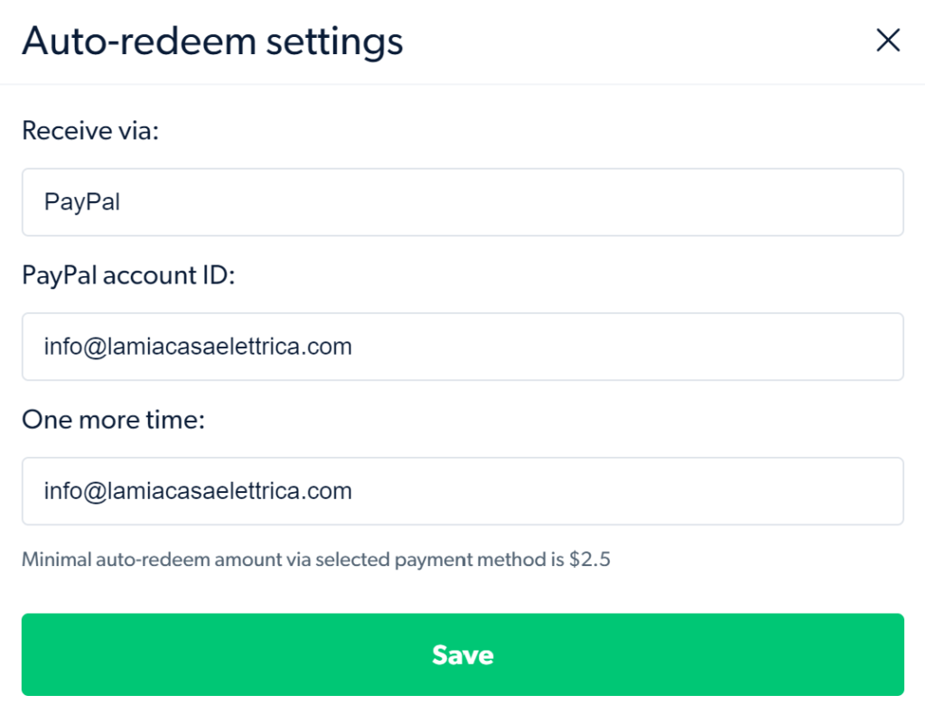Open the Receive via dropdown

pos(462,202)
